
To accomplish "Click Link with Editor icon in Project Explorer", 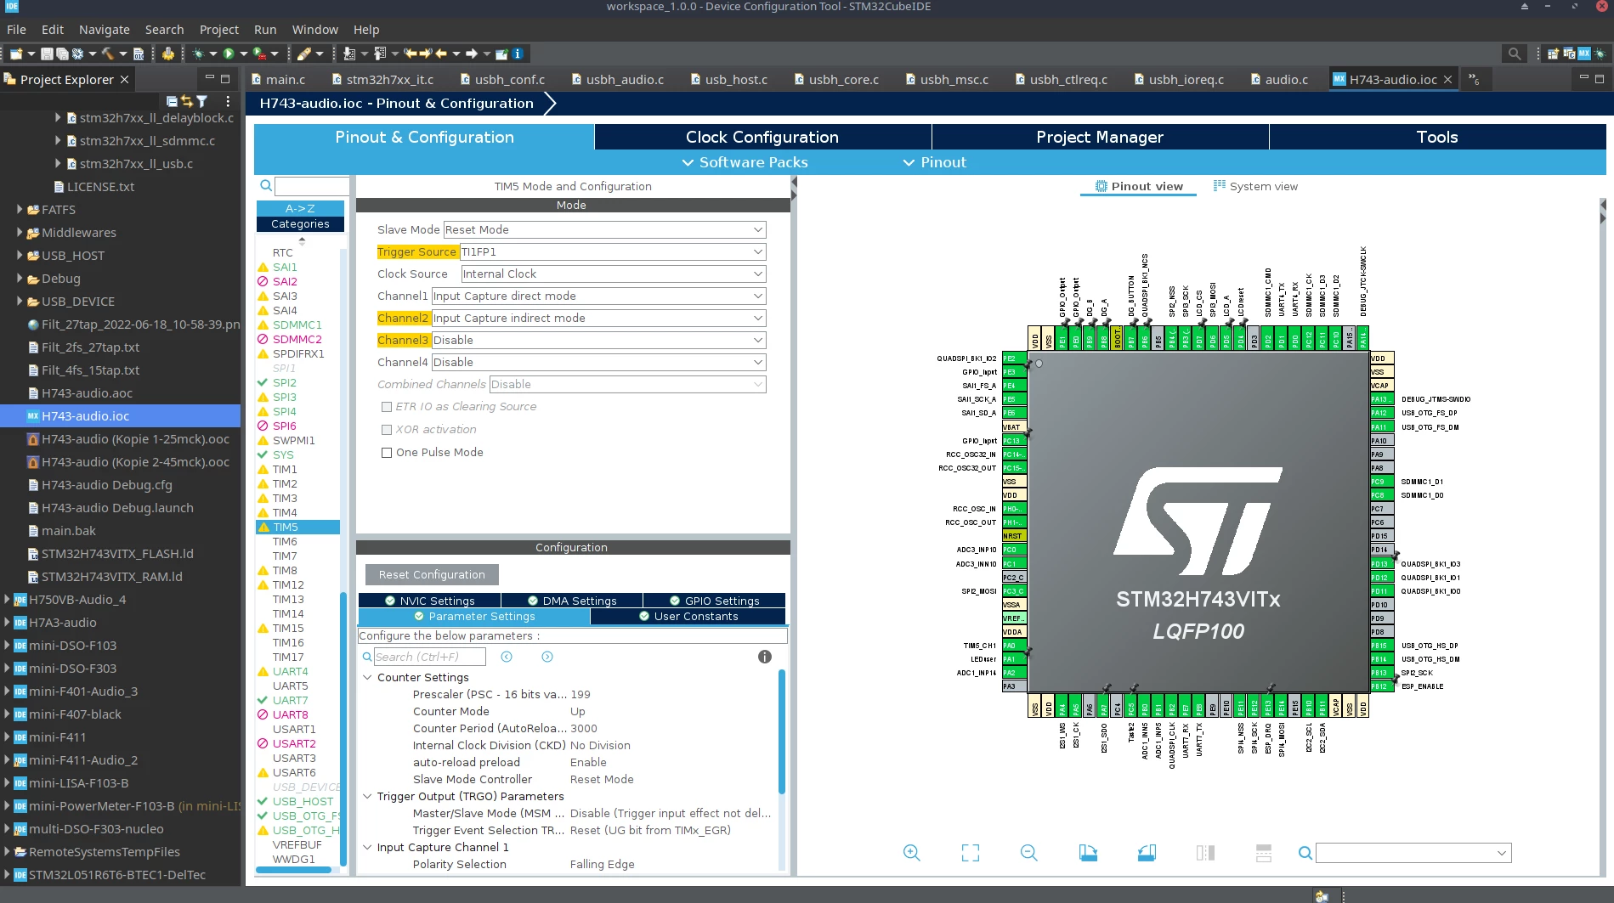I will tap(187, 101).
